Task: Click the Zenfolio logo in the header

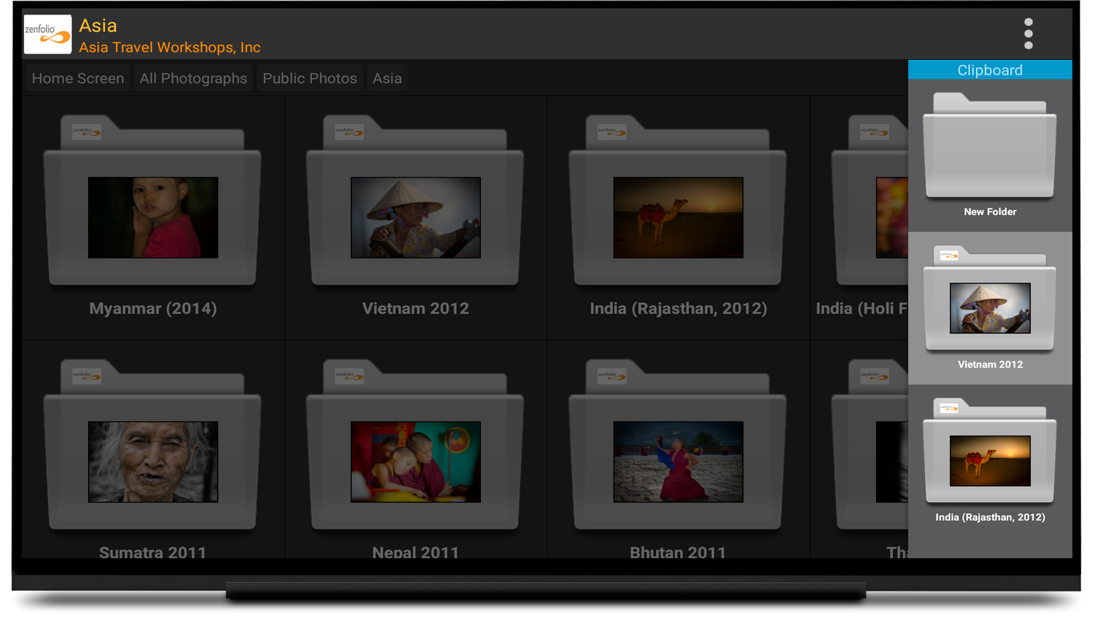Action: point(47,34)
